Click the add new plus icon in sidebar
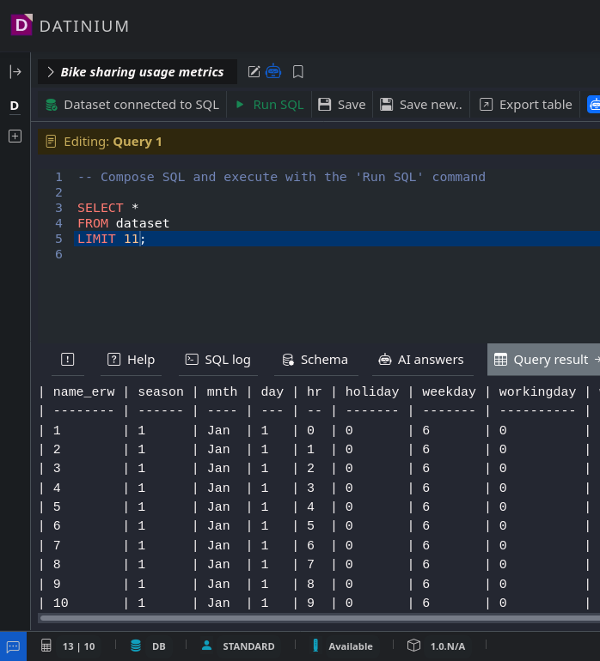Viewport: 600px width, 661px height. (15, 136)
